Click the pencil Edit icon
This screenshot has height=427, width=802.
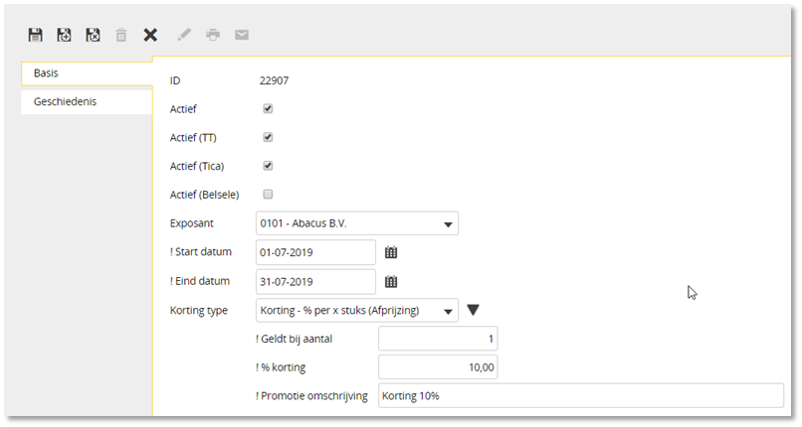(x=184, y=35)
